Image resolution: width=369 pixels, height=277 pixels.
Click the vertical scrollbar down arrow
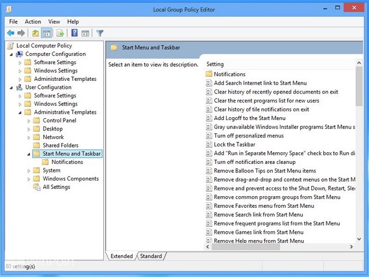(359, 239)
